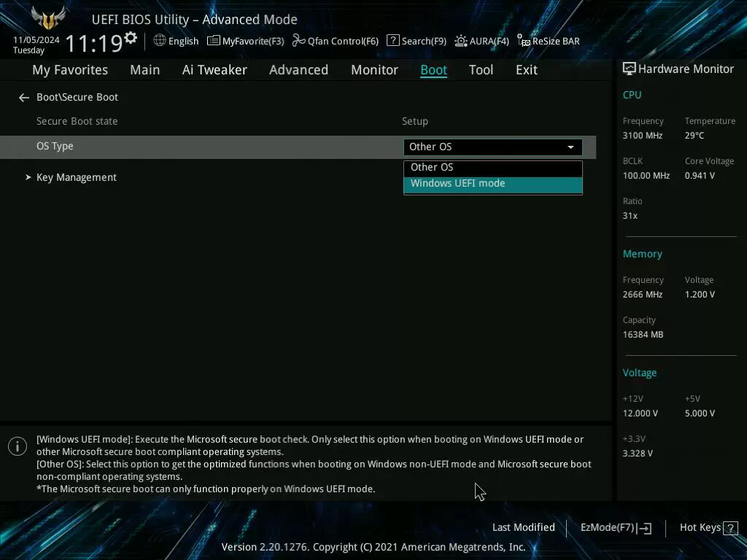Click the 11:19 clock time
The height and width of the screenshot is (560, 747).
click(94, 43)
